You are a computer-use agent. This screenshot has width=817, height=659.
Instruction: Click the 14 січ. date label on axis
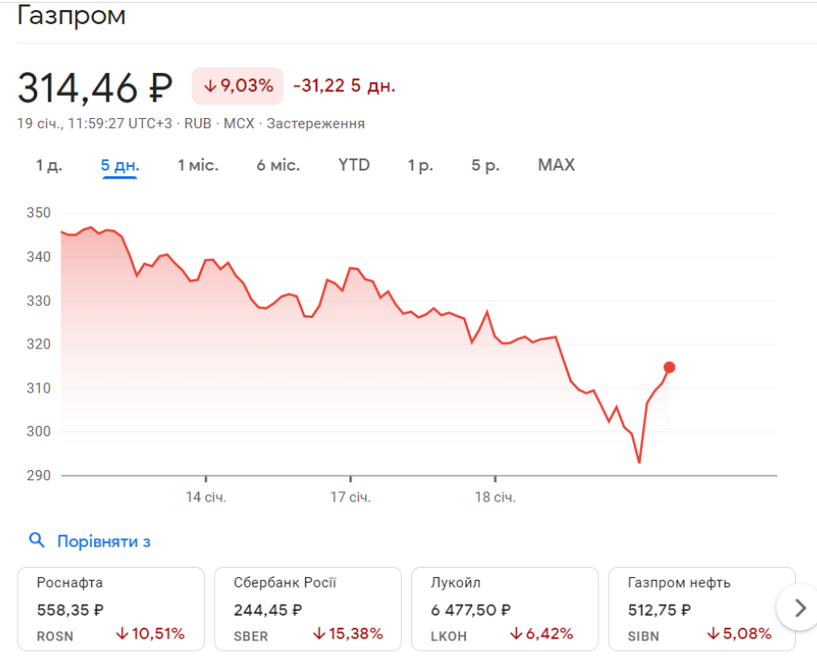[x=206, y=498]
